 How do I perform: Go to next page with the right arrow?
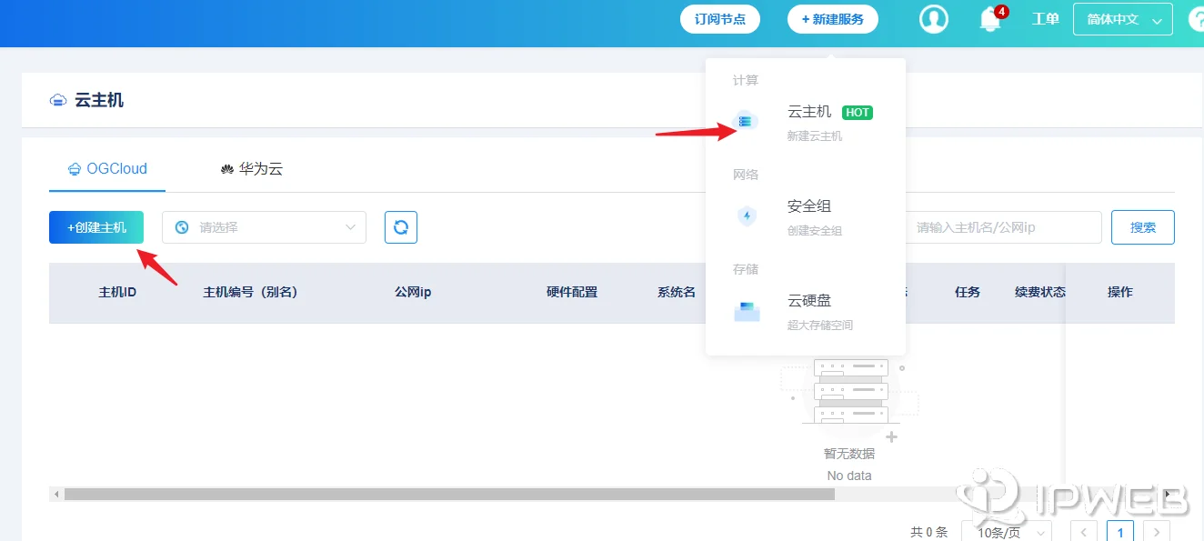pyautogui.click(x=1157, y=532)
